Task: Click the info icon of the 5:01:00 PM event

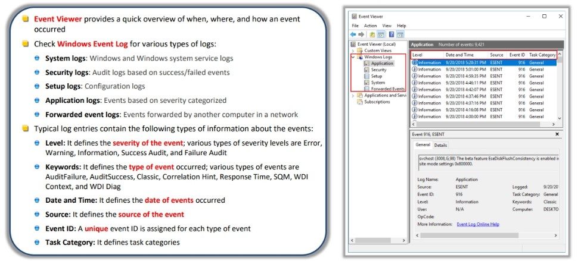Action: click(414, 69)
